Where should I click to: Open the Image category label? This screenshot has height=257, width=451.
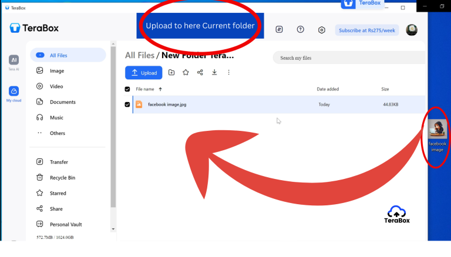tap(57, 71)
